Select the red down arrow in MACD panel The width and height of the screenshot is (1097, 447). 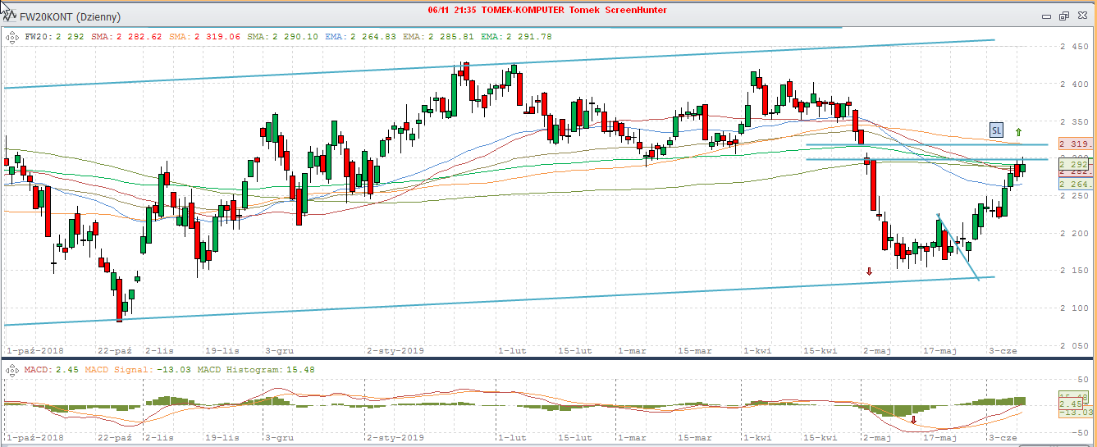point(913,419)
